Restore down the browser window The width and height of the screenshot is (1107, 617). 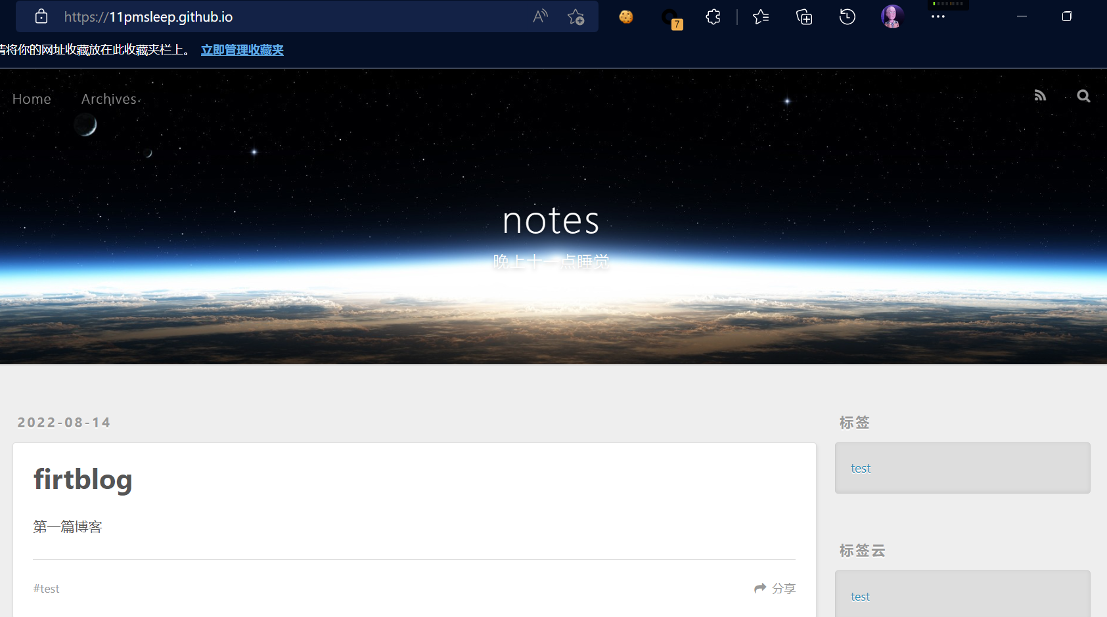tap(1067, 16)
